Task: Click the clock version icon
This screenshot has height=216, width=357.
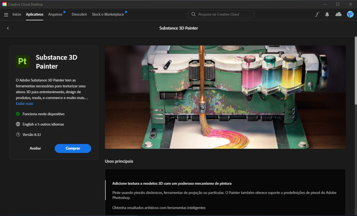Action: (x=18, y=135)
